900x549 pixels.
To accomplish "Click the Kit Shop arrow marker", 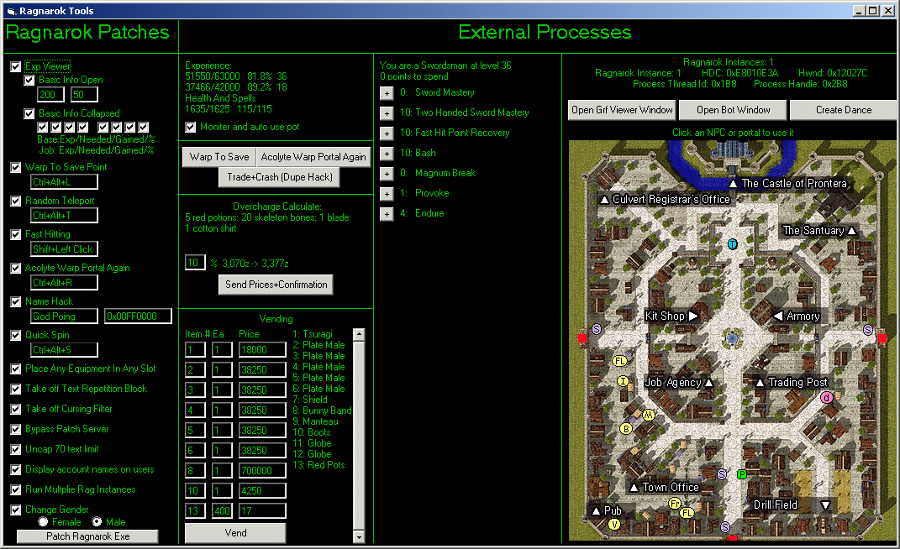I will 692,316.
